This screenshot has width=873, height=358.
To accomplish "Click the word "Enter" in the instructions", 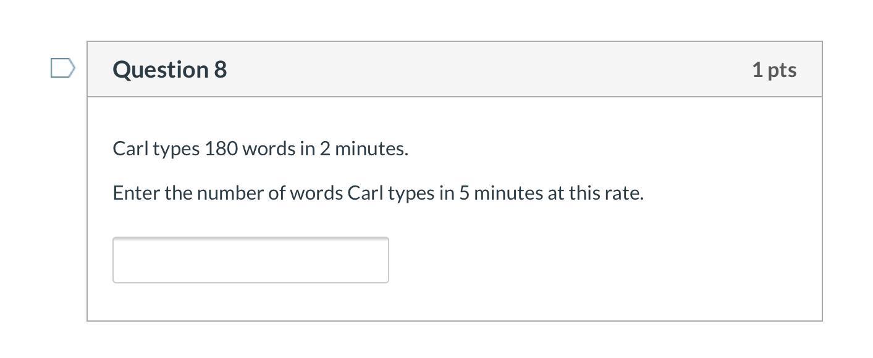I will tap(136, 193).
